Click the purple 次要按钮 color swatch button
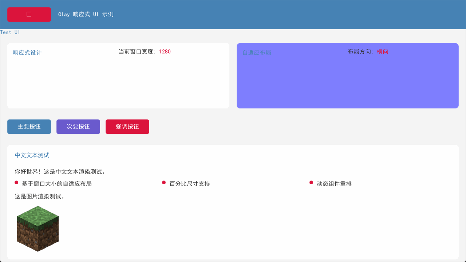 tap(78, 126)
